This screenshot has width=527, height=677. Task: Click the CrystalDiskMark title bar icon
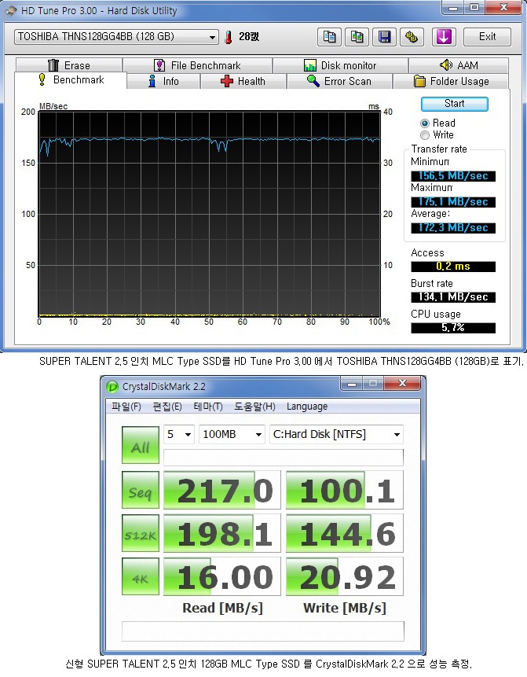pyautogui.click(x=112, y=386)
